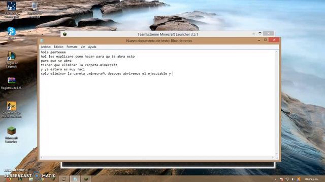
Task: Click the horizontal scrollbar left arrow in Notepad
Action: coord(42,157)
